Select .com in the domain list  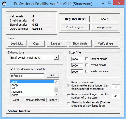[32, 82]
